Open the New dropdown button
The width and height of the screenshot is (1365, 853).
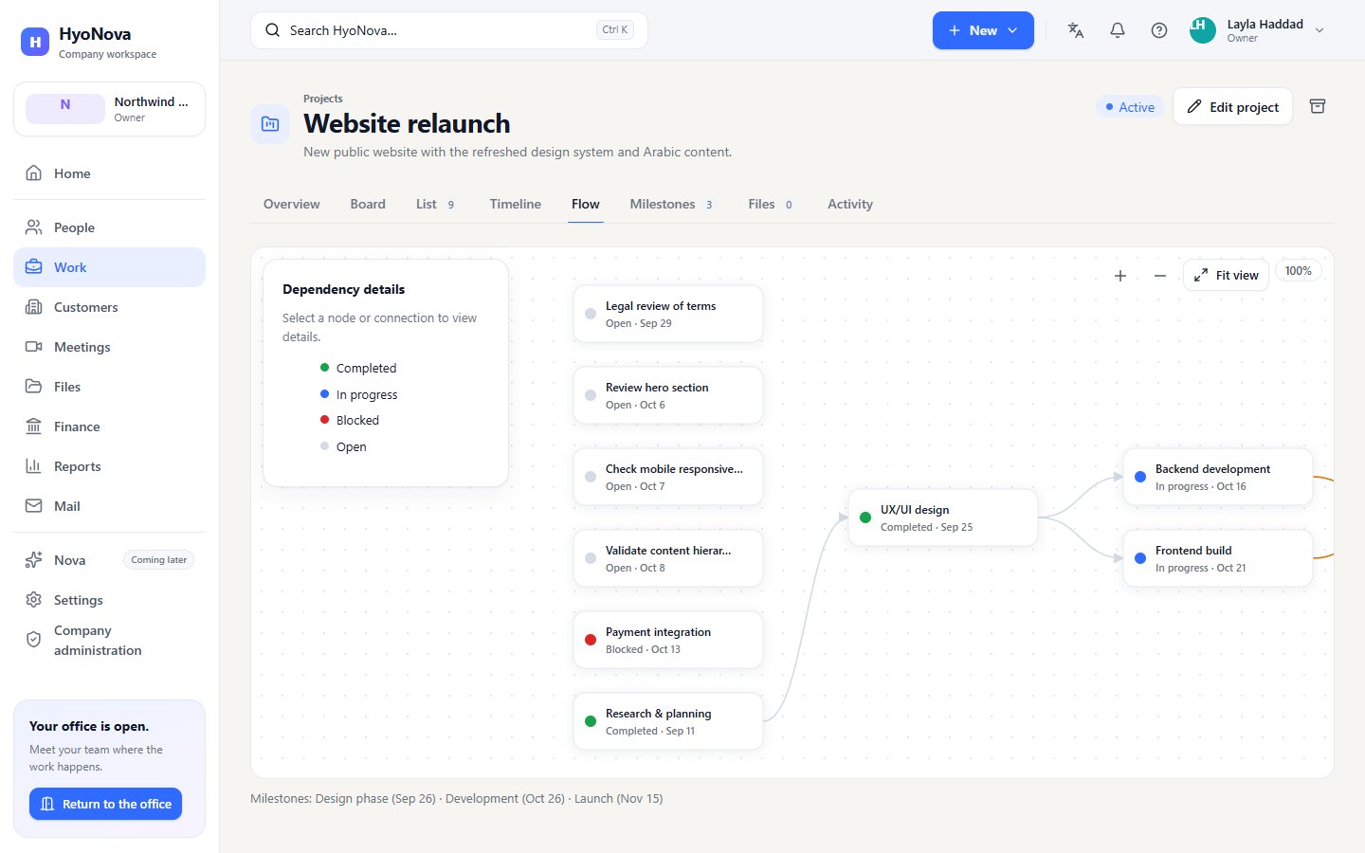coord(983,30)
